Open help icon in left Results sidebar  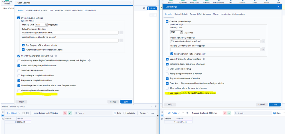[x=3, y=119]
